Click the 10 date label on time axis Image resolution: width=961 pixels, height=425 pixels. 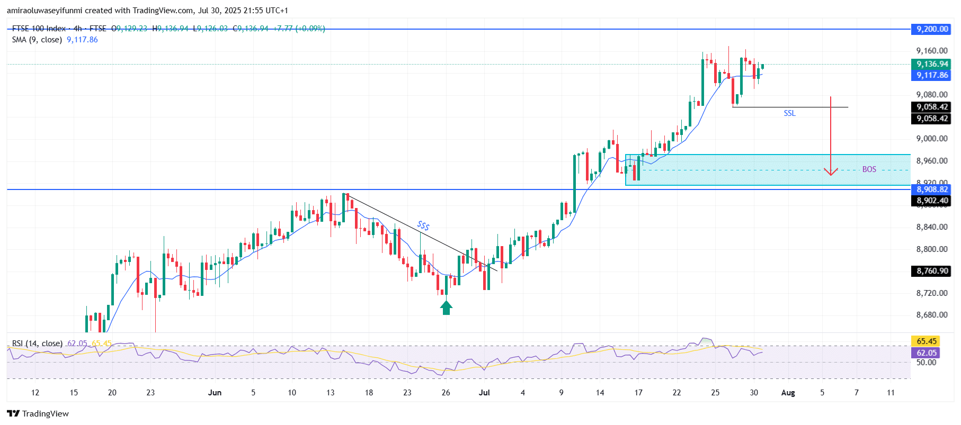(292, 393)
